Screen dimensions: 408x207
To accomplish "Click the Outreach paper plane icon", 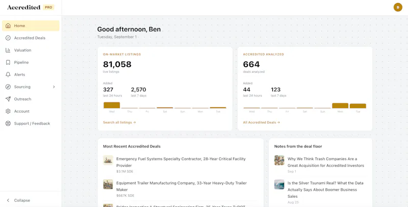I will click(8, 99).
